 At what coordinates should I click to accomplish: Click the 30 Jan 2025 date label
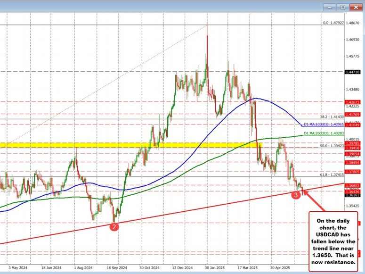pos(215,268)
